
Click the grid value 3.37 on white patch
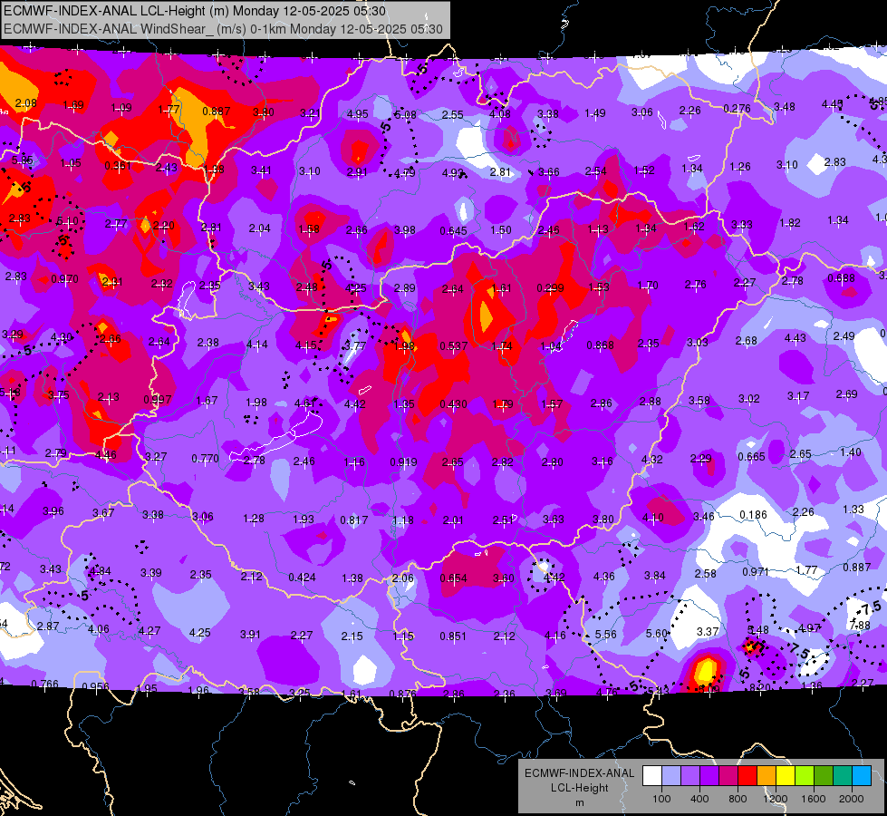(708, 631)
